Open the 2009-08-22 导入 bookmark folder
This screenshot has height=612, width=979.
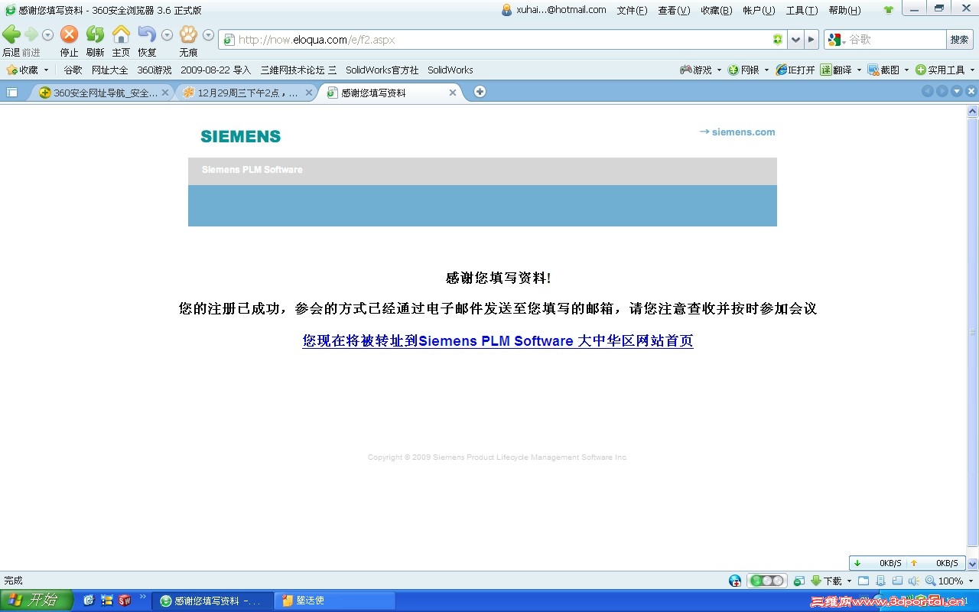216,70
